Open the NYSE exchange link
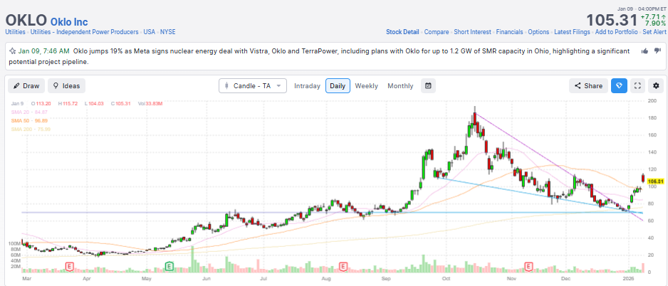Screen dimensions: 668x286 168,32
